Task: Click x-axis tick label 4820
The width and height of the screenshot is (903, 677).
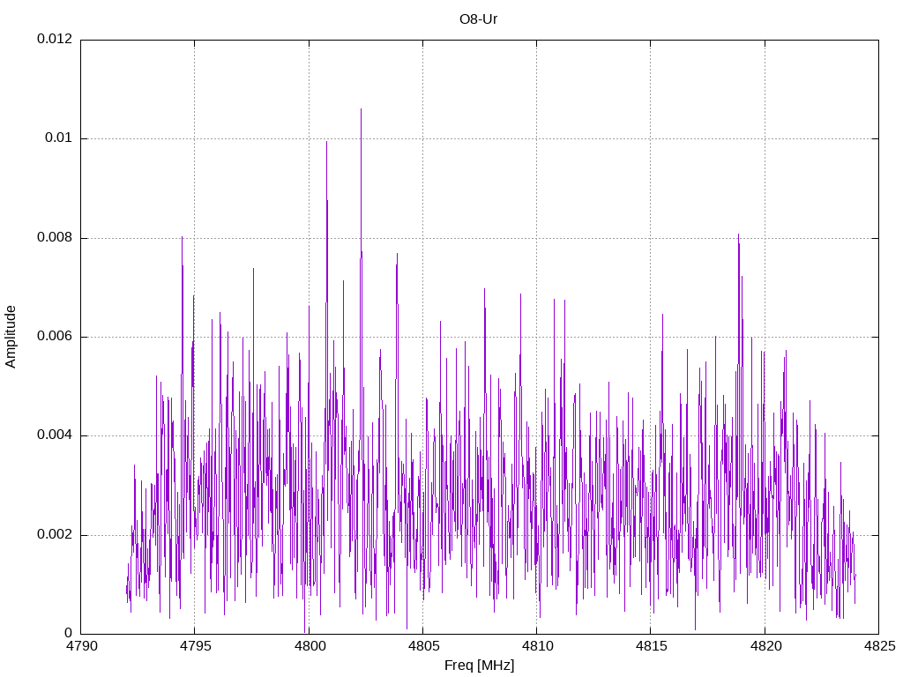Action: [765, 646]
